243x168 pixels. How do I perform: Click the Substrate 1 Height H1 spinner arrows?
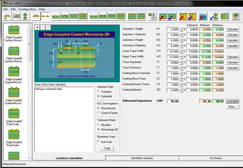tap(181, 30)
